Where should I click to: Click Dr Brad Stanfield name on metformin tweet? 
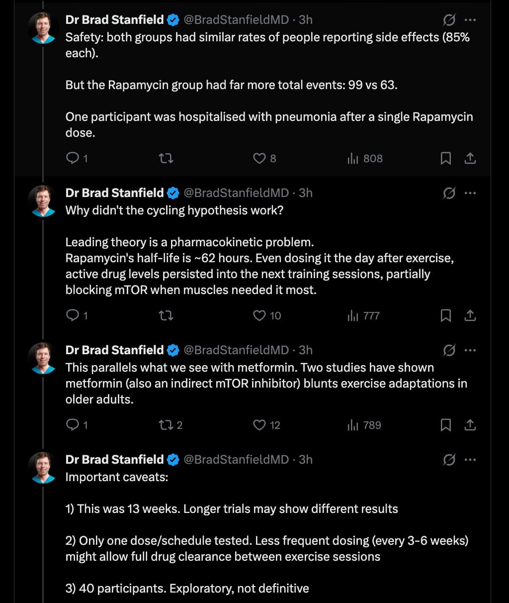tap(114, 350)
